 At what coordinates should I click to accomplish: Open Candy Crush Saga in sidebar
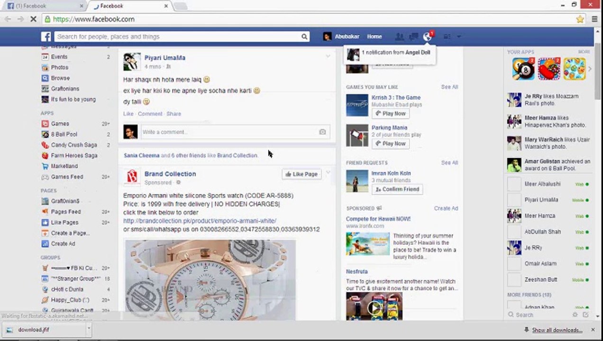(x=74, y=145)
